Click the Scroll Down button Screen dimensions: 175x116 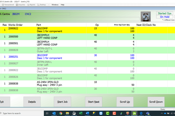click(156, 102)
